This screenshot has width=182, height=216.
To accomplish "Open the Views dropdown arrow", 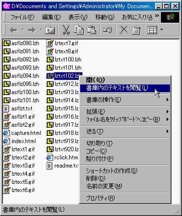I will (x=161, y=30).
